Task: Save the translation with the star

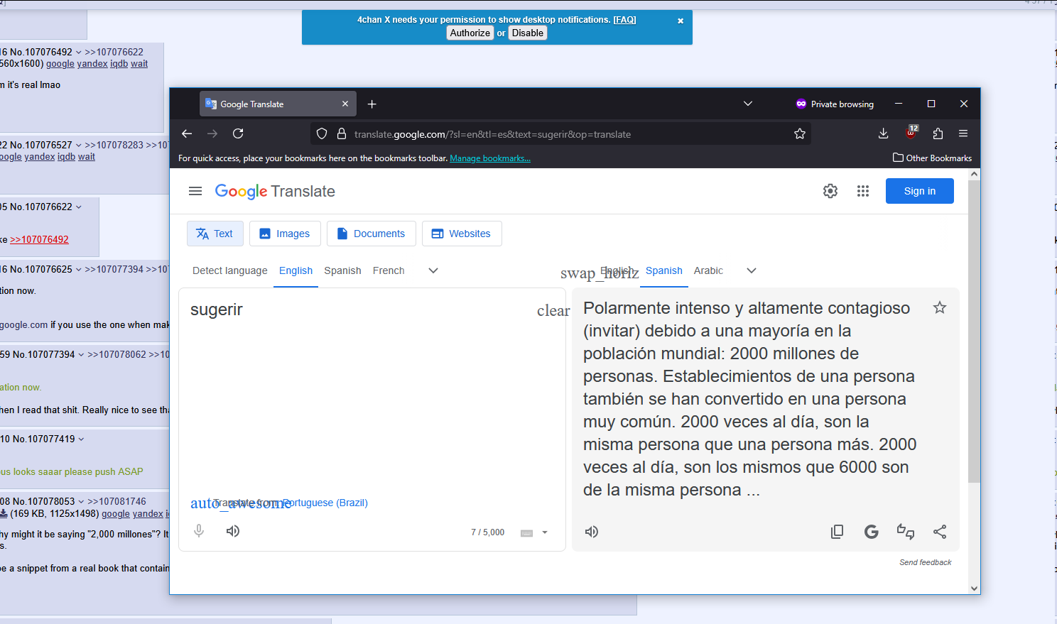Action: pos(940,307)
